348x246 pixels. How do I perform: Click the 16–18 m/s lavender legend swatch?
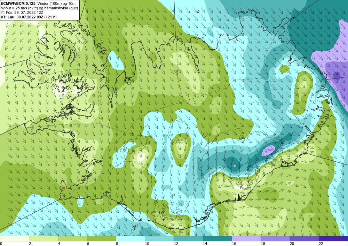point(246,239)
